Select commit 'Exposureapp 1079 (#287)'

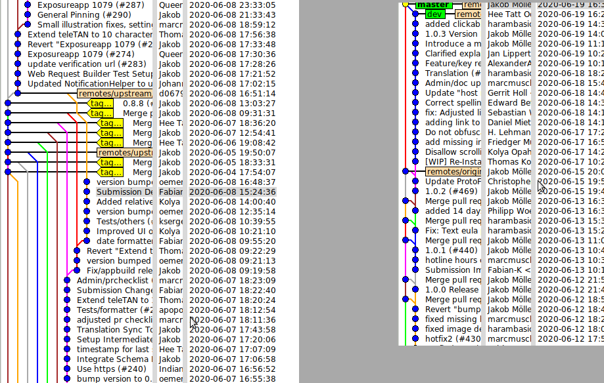pos(91,5)
